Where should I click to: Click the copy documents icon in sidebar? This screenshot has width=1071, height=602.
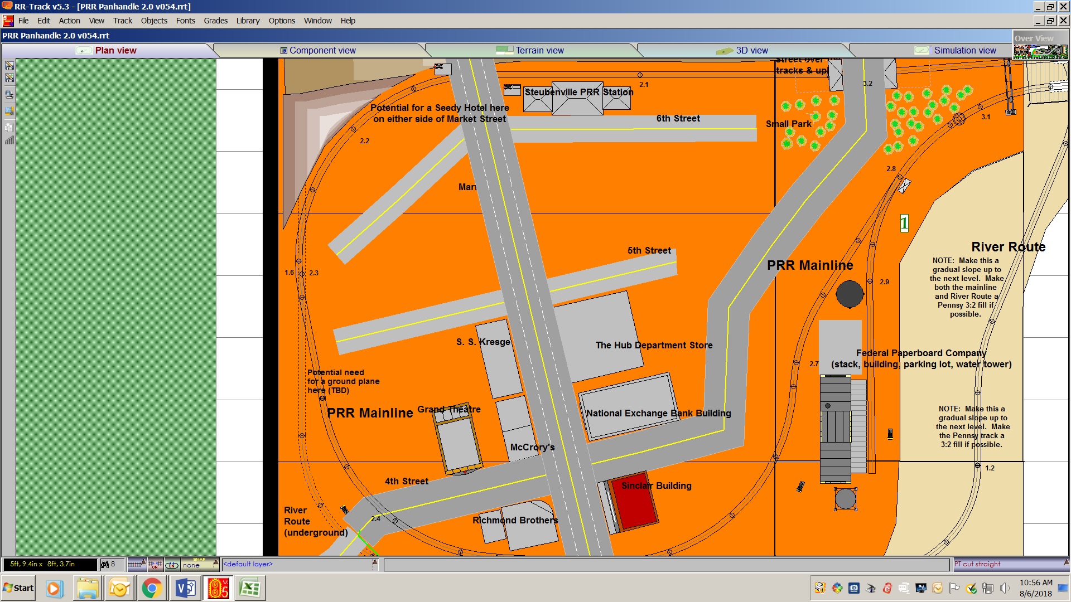[x=9, y=127]
